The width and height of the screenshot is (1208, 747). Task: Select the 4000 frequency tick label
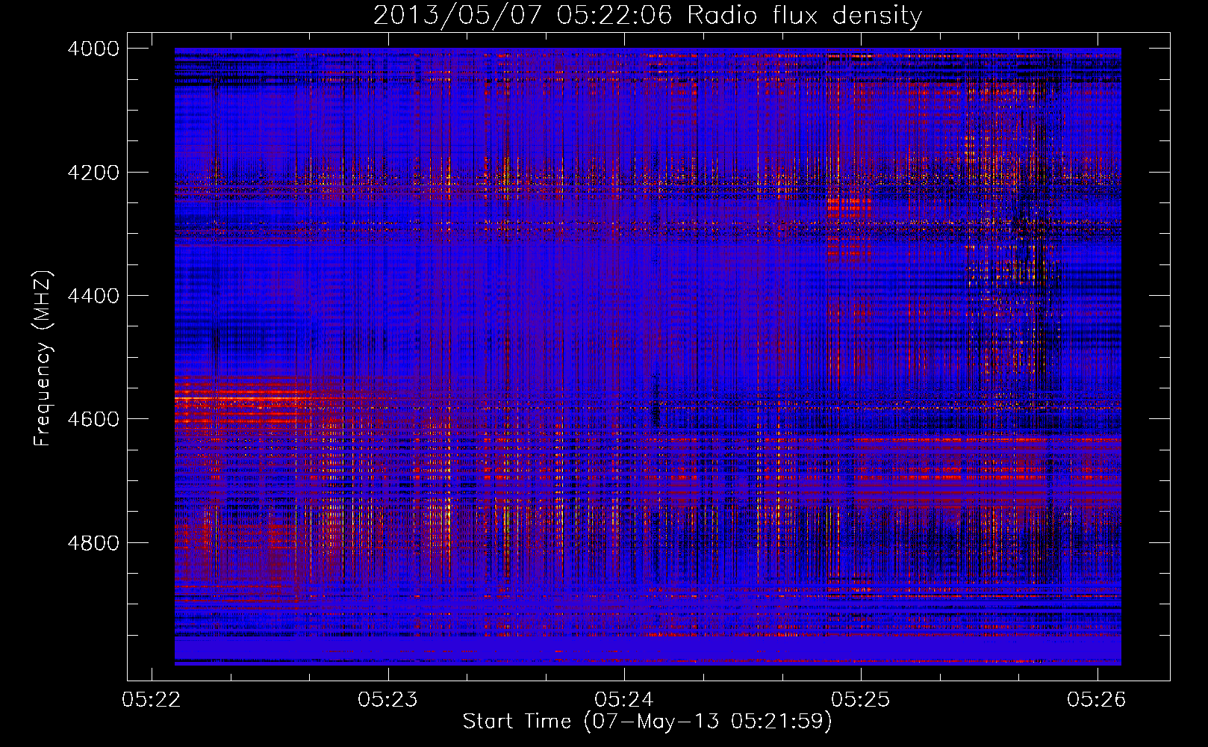coord(93,49)
